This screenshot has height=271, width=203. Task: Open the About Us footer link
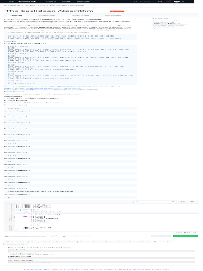click(x=96, y=269)
